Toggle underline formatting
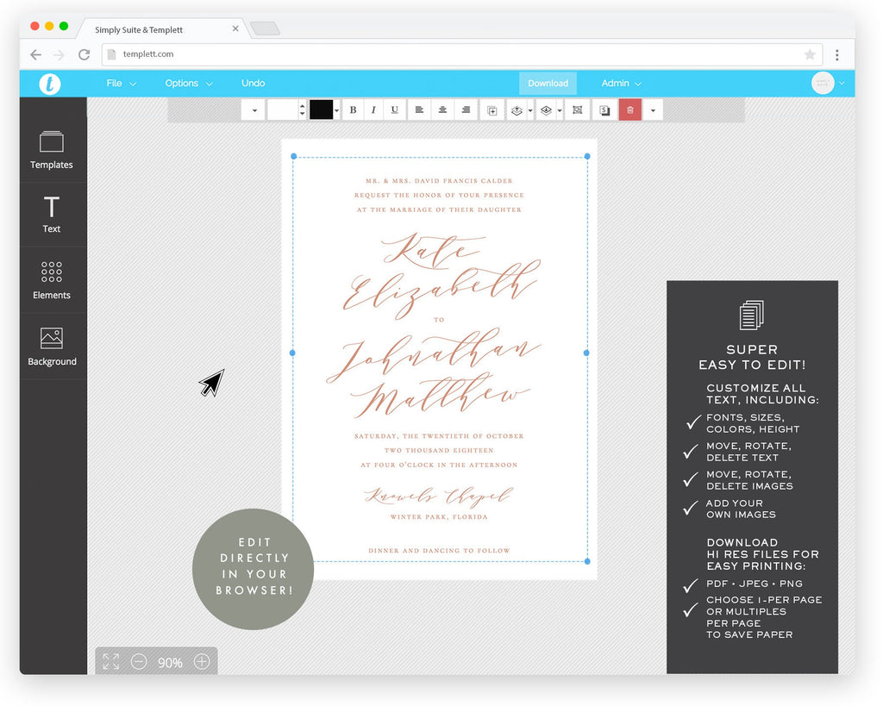Screen dimensions: 883x706 tap(394, 109)
